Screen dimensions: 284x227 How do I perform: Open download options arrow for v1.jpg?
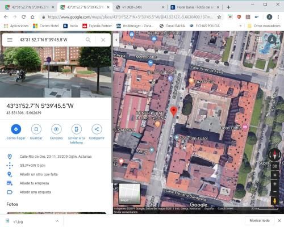tap(57, 221)
